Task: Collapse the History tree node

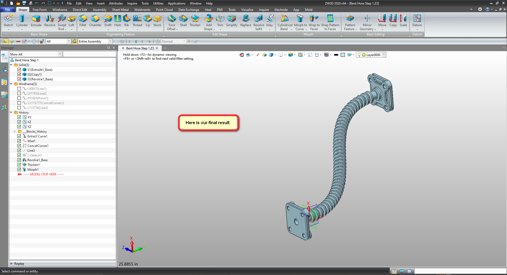Action: (11, 113)
